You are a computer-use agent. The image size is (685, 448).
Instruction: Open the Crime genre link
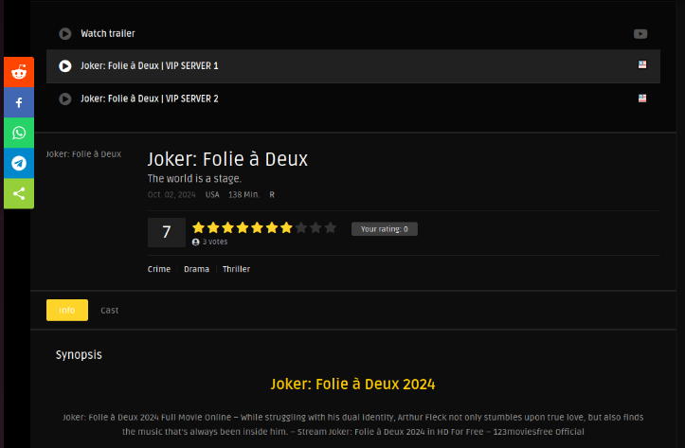pos(159,269)
